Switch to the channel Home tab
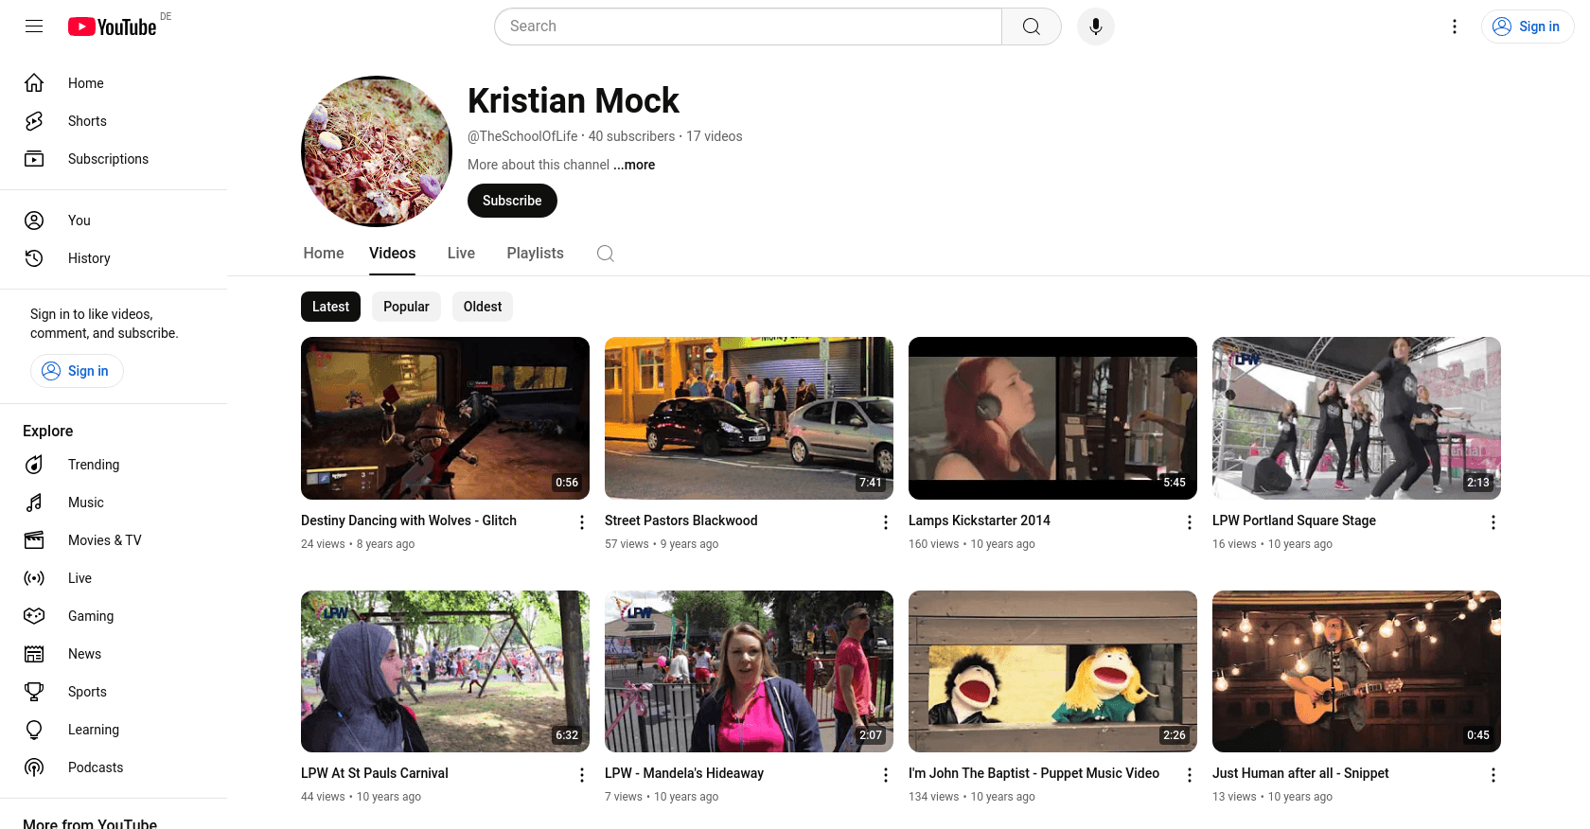The width and height of the screenshot is (1590, 829). 324,254
